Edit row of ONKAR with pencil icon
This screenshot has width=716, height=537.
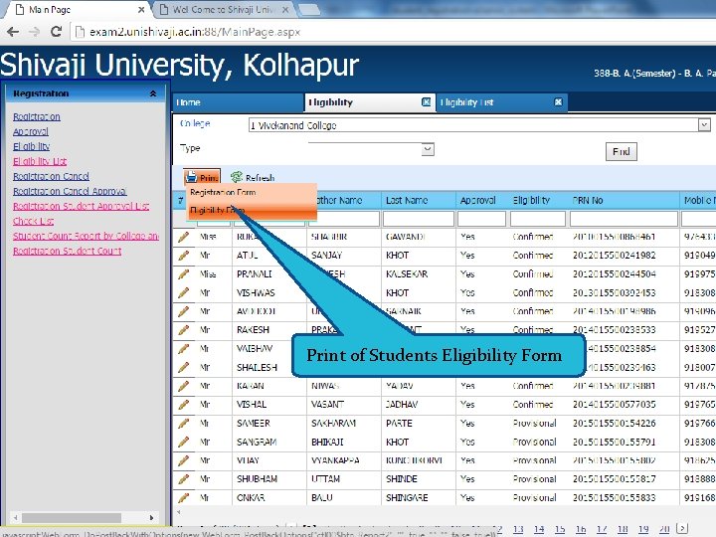(x=184, y=497)
